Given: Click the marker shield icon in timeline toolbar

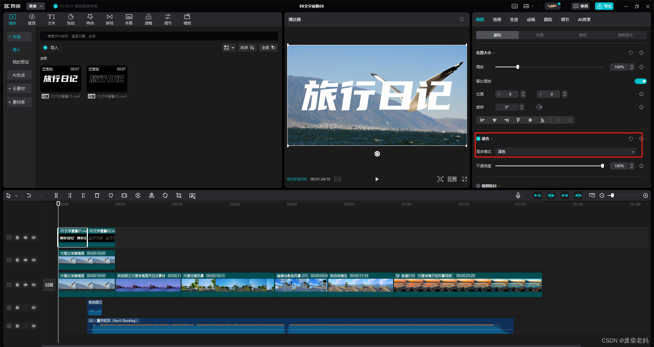Looking at the screenshot, I should (111, 195).
